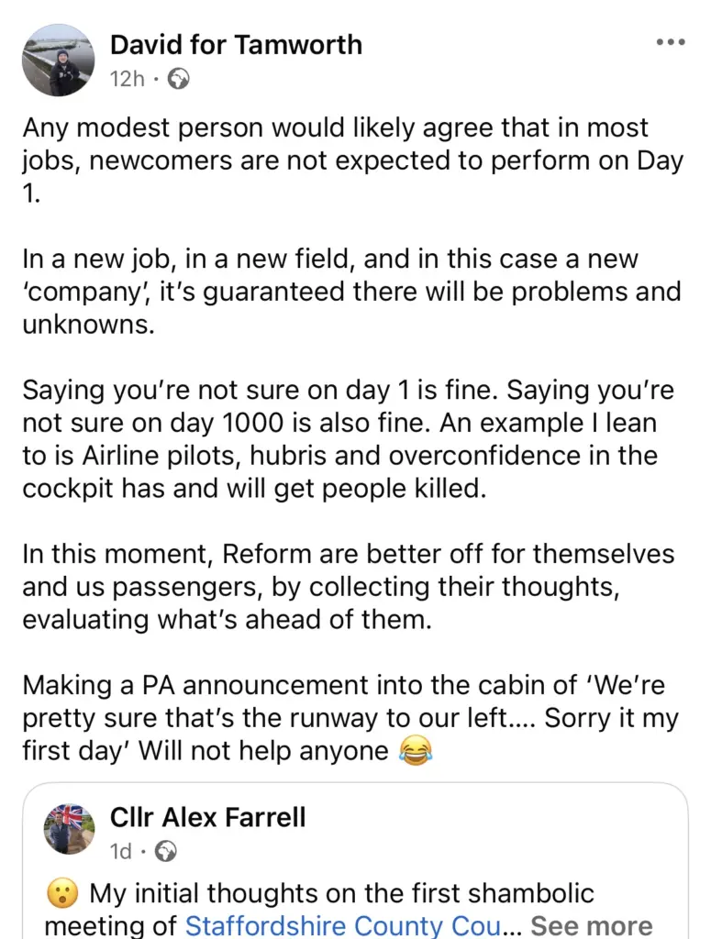Click the 'In a new job' paragraph
This screenshot has height=939, width=711.
tap(351, 292)
